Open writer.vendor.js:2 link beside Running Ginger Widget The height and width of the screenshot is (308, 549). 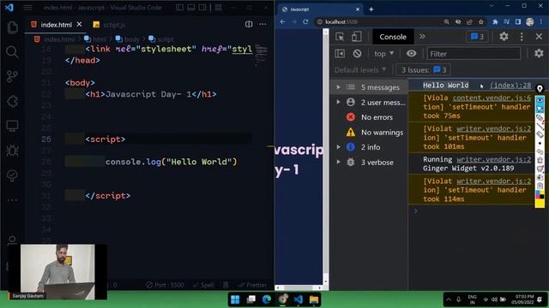(494, 159)
